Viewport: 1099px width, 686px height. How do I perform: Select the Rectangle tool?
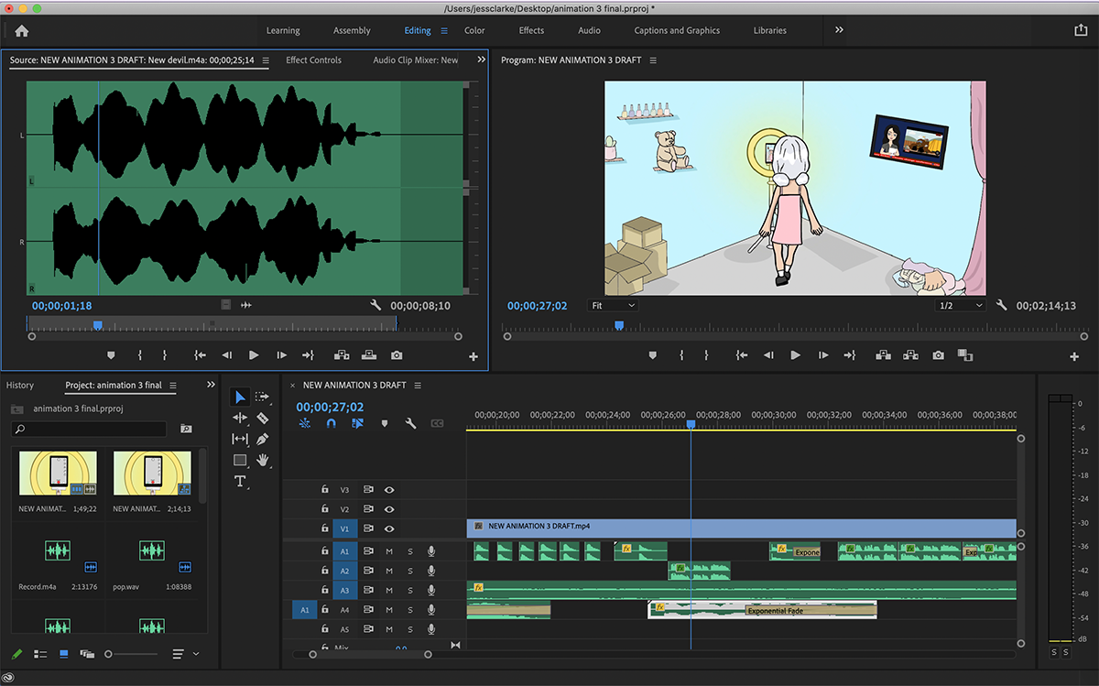click(240, 461)
